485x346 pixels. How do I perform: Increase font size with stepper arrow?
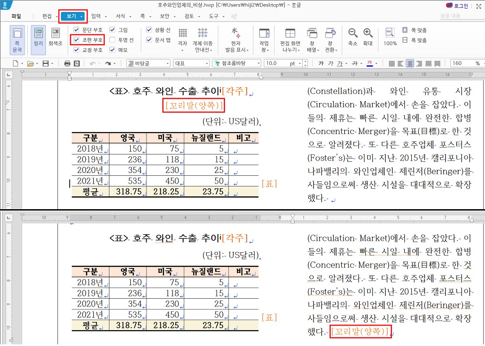pos(306,62)
